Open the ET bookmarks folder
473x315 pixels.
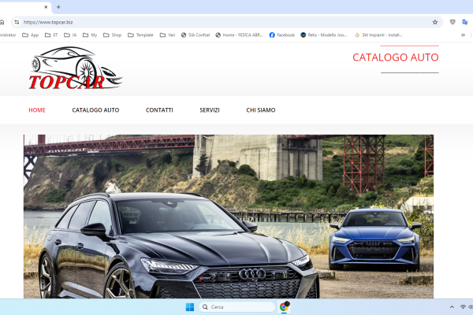[x=51, y=35]
